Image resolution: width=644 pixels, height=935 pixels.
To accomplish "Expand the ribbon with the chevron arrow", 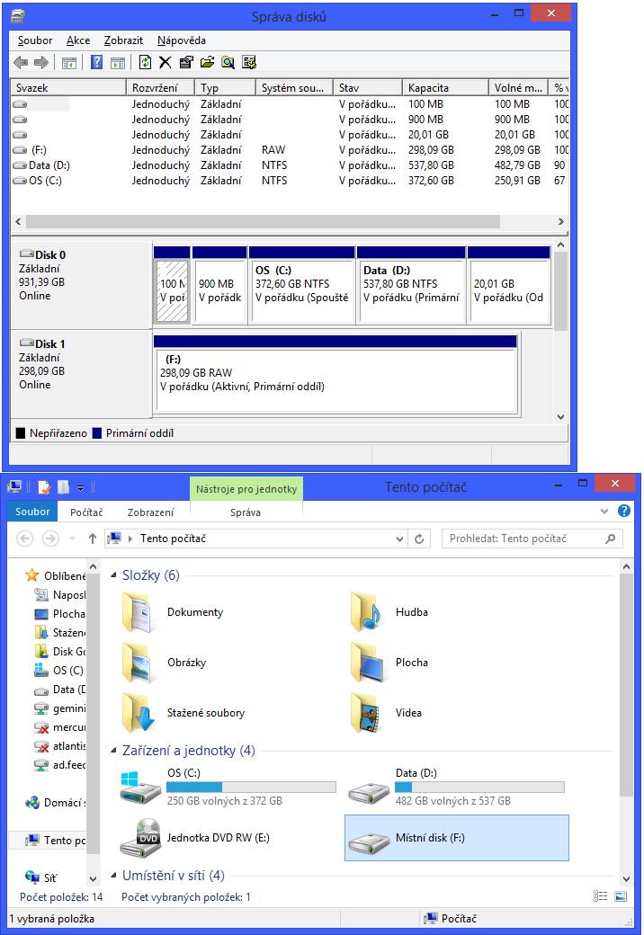I will point(604,511).
